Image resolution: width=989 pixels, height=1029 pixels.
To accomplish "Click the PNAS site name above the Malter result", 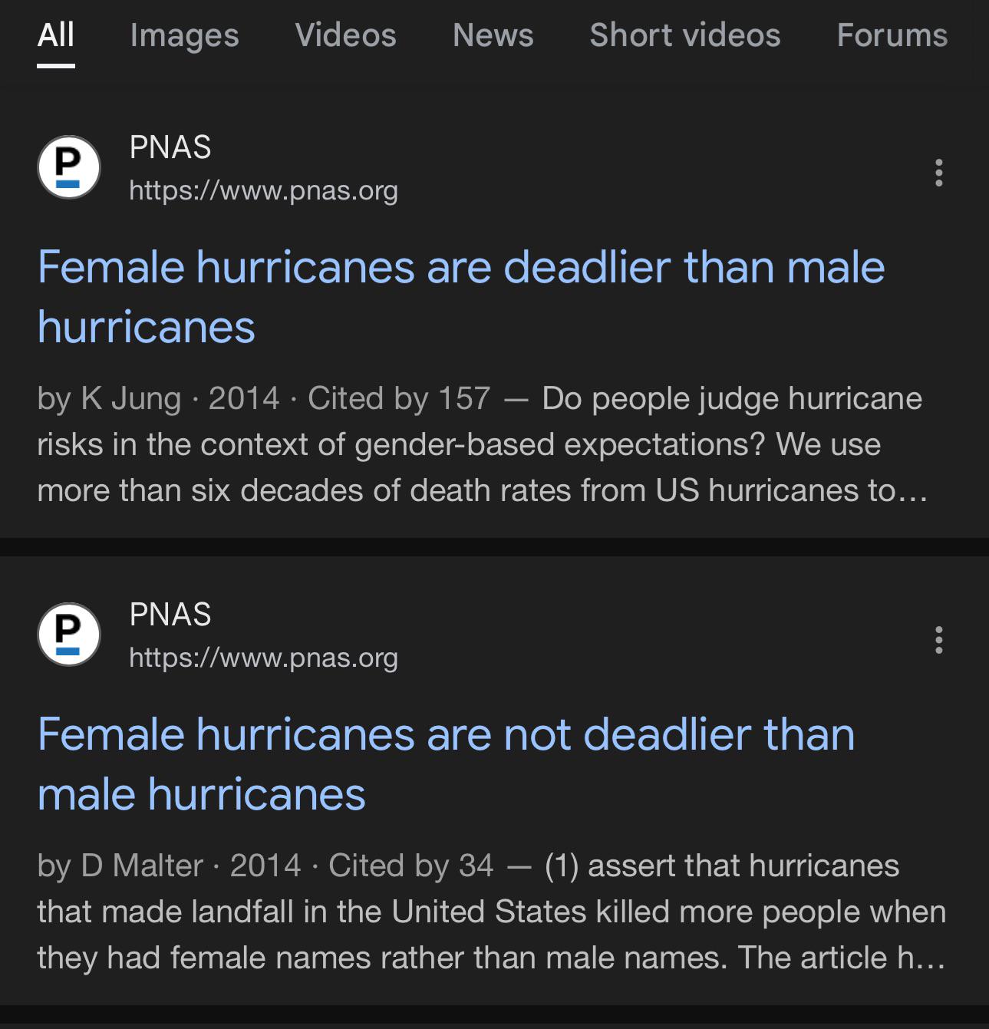I will click(170, 615).
